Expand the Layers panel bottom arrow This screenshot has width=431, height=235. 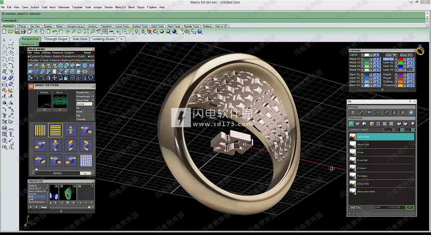pyautogui.click(x=382, y=90)
